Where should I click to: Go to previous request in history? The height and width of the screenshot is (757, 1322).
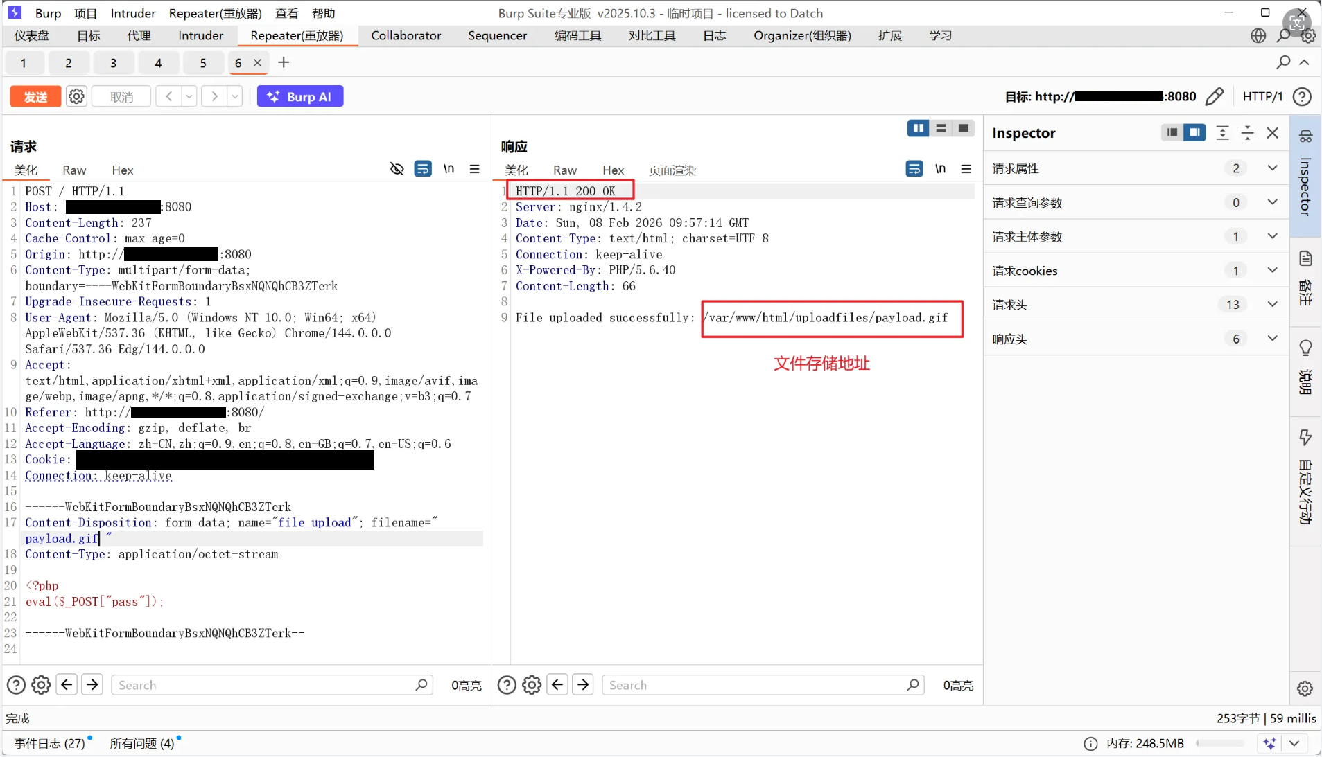point(168,96)
